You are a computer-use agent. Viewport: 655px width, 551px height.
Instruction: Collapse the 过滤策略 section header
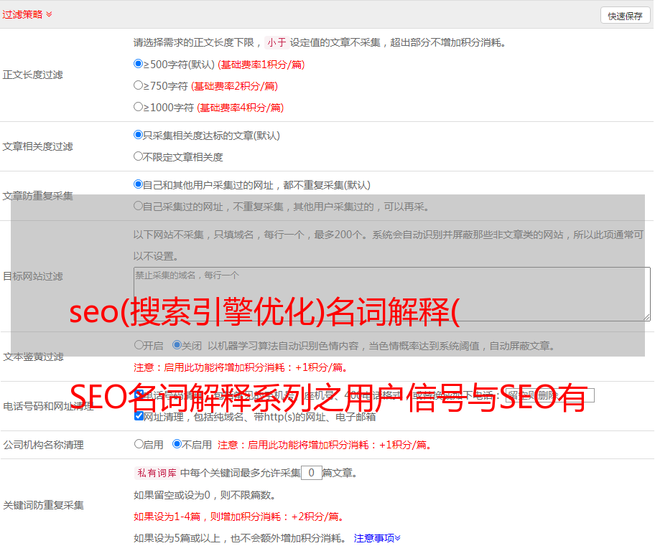[x=27, y=14]
